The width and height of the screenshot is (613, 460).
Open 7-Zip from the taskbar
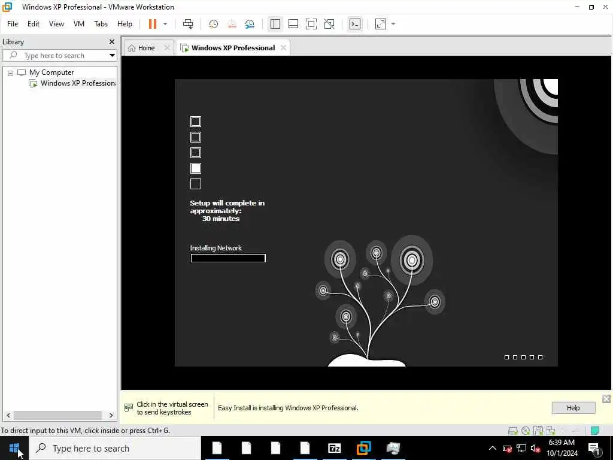334,448
